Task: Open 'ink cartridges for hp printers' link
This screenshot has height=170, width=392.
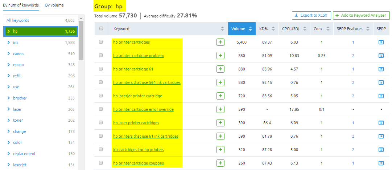Action: pyautogui.click(x=139, y=150)
